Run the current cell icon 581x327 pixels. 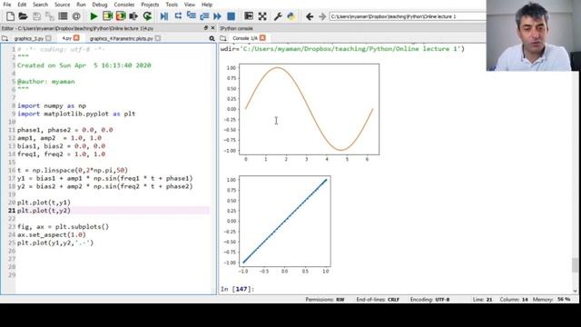tap(107, 16)
